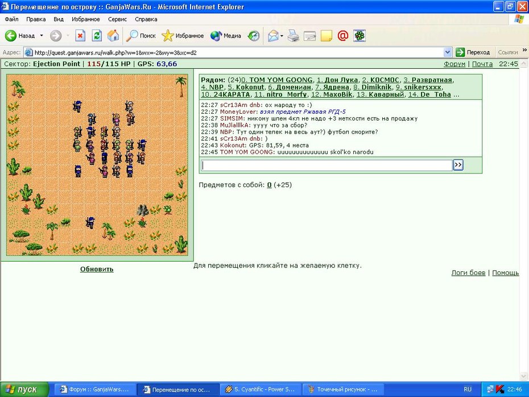Click the red @ toolbar icon
The width and height of the screenshot is (529, 397).
(343, 35)
